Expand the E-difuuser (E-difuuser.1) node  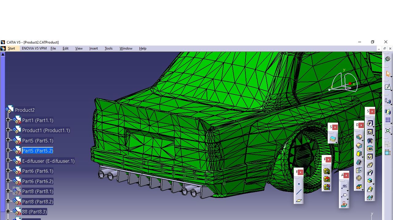coord(8,161)
